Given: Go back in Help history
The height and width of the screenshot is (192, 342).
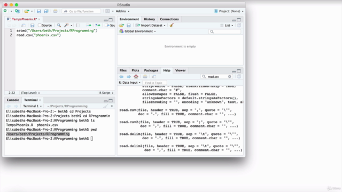Looking at the screenshot, I should pyautogui.click(x=121, y=77).
